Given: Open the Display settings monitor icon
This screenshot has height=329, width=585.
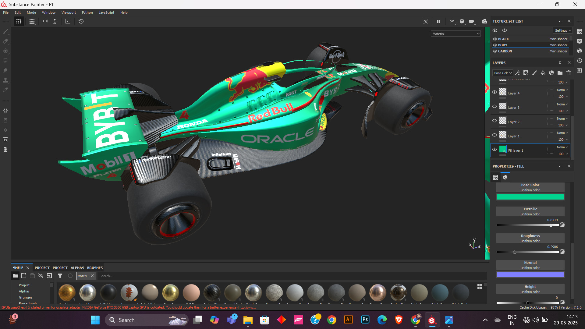Looking at the screenshot, I should click(x=580, y=41).
